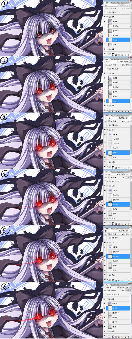Viewport: 132px width, 339px height.
Task: Click 色調整 adjustment layer icon in step 3 panel
Action: coord(110,134)
